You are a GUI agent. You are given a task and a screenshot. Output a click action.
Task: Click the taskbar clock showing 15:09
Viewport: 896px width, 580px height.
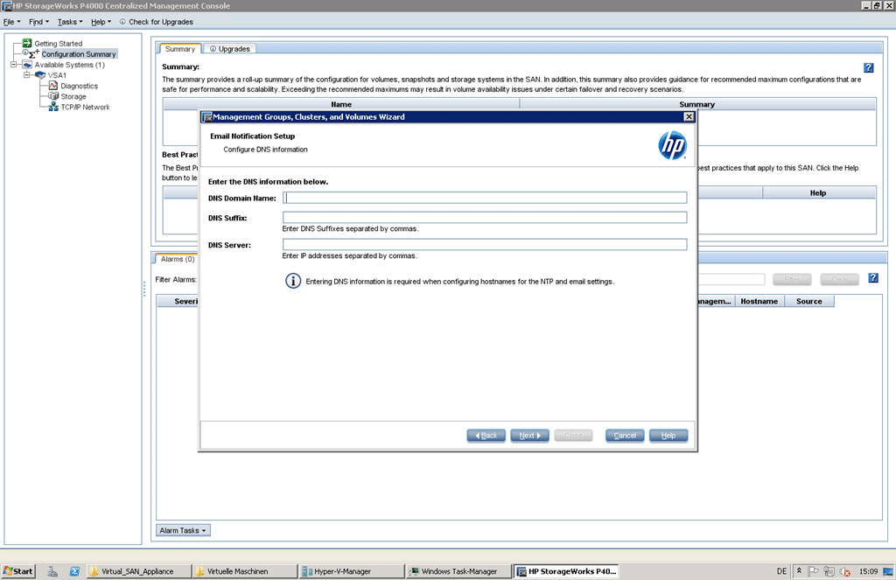tap(869, 571)
